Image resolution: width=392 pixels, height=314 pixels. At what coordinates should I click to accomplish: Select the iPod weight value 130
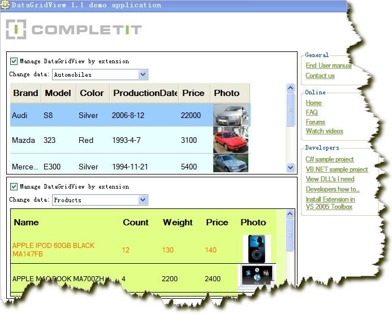(167, 250)
